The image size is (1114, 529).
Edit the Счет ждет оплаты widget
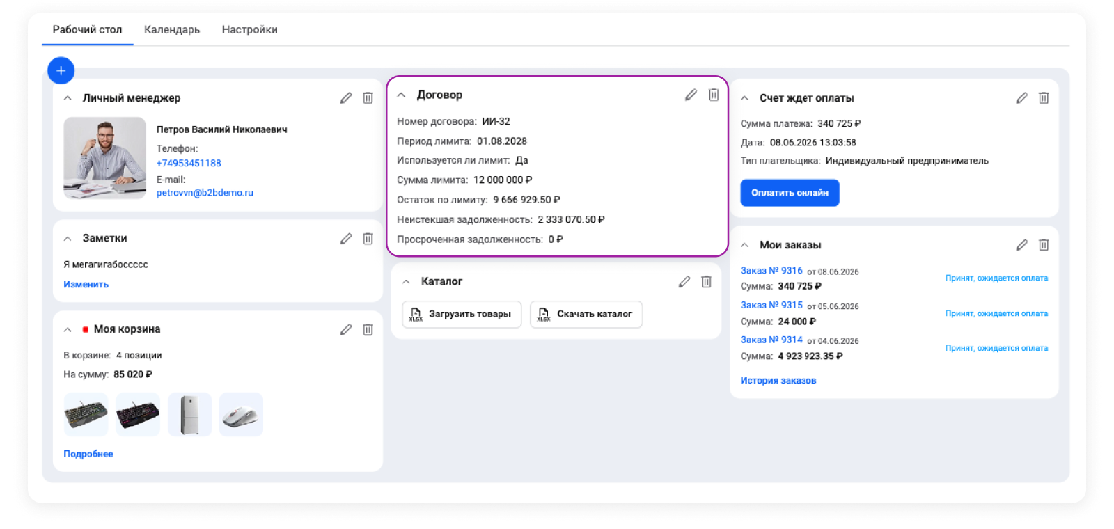pyautogui.click(x=1021, y=98)
